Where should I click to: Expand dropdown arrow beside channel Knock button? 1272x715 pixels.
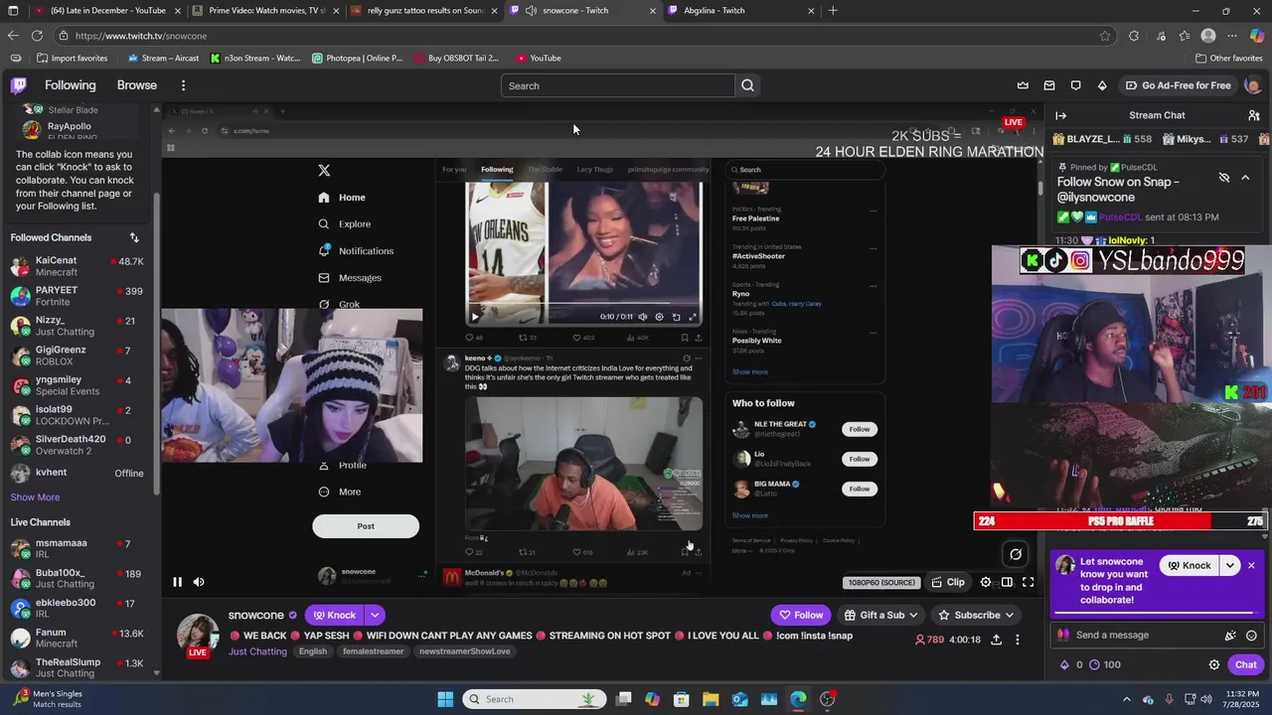[x=375, y=615]
